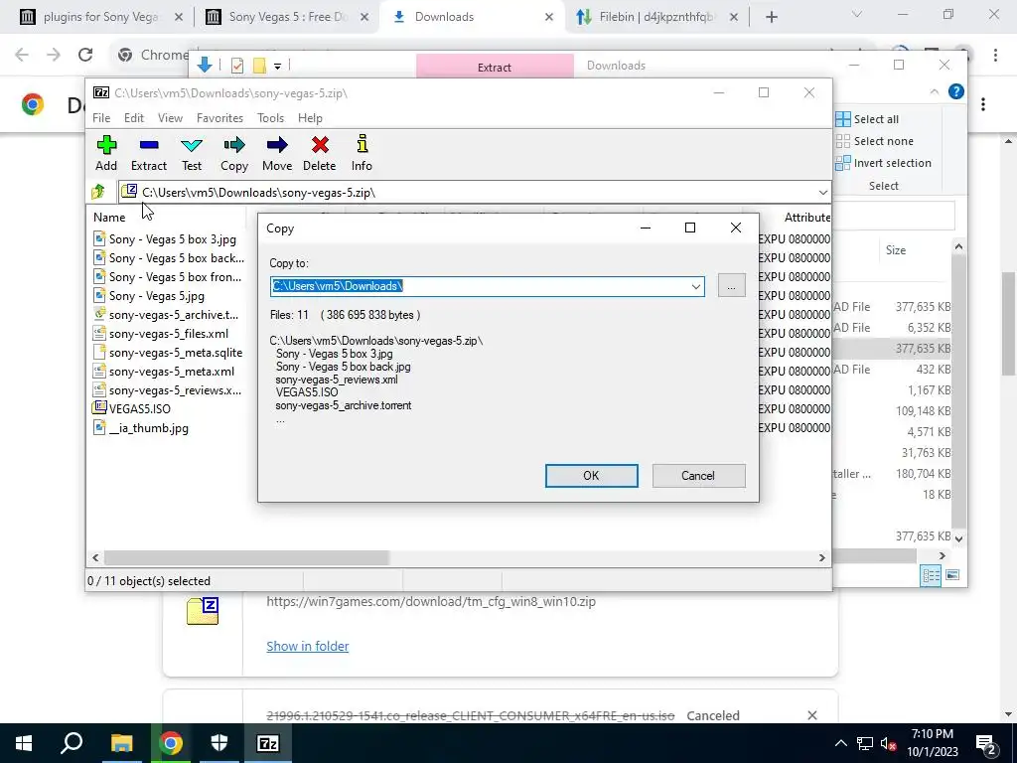Screen dimensions: 1017x763
Task: Open Chrome tab search dropdown arrow
Action: 857,14
